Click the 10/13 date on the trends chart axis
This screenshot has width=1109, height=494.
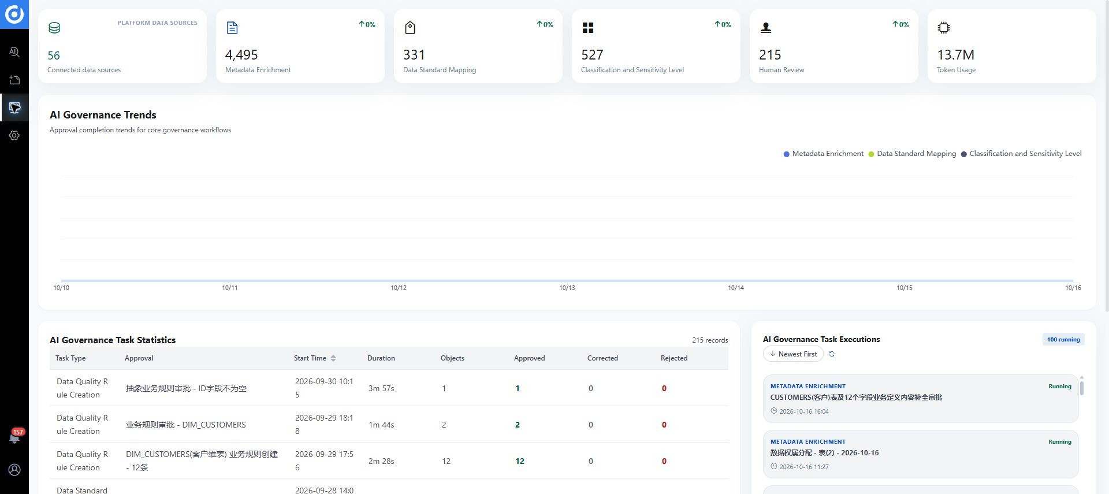click(567, 288)
